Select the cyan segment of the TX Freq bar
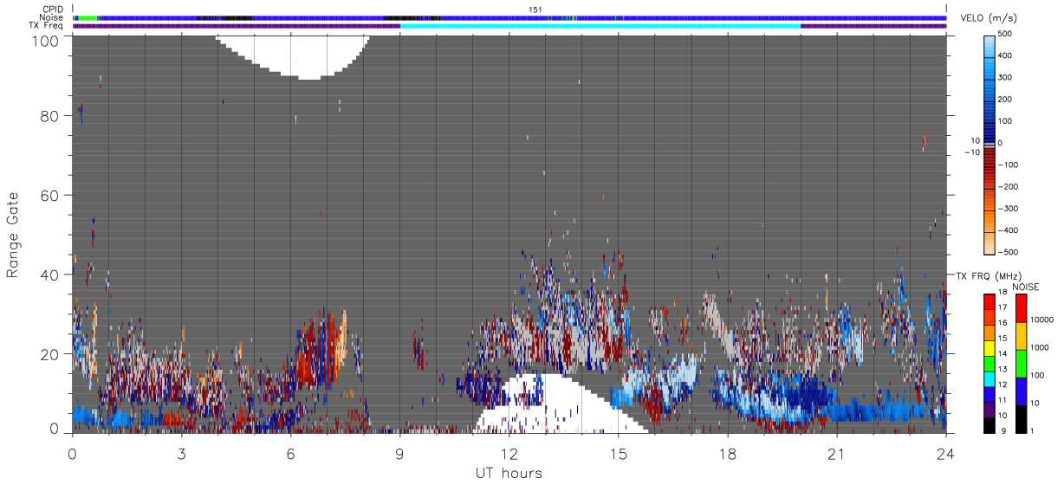1064x491 pixels. 600,26
